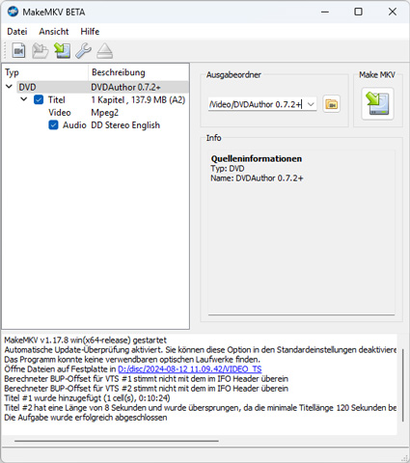Open video files toolbar icon
Image resolution: width=410 pixels, height=463 pixels.
coord(18,50)
